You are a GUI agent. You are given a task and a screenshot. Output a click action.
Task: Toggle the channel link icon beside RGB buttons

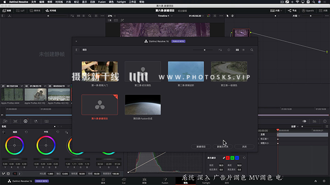click(x=224, y=158)
